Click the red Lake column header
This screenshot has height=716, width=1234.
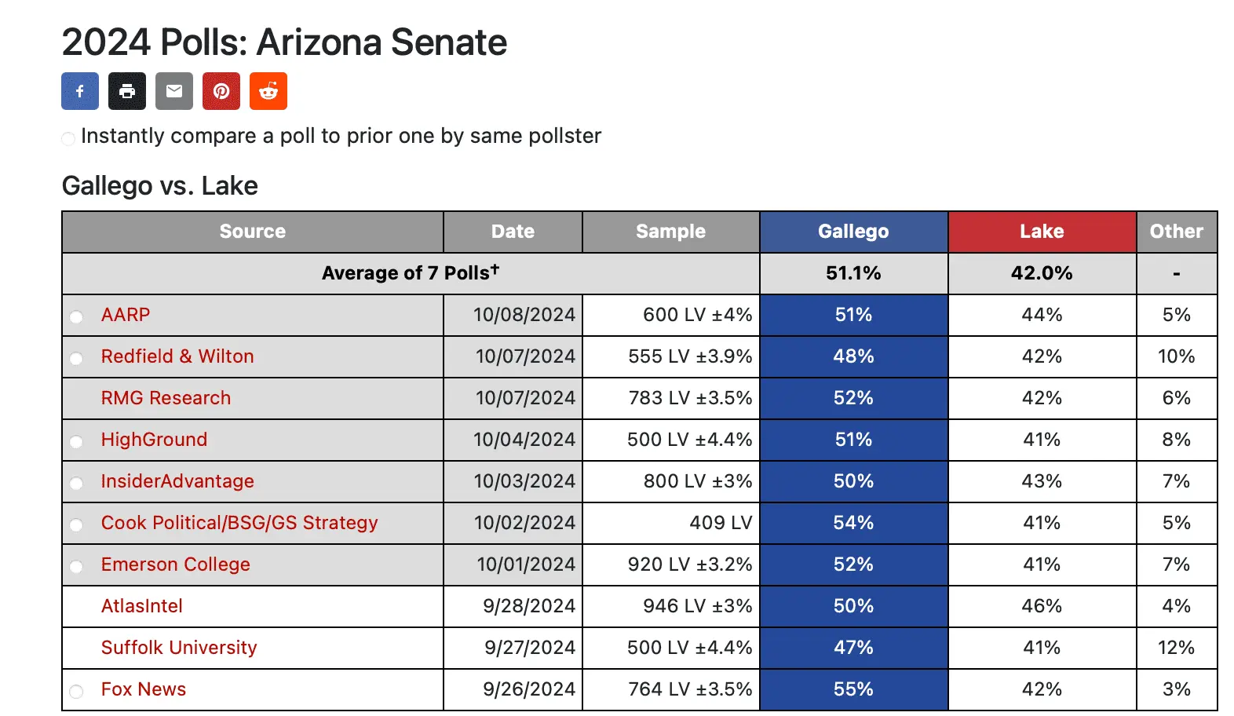(1042, 232)
